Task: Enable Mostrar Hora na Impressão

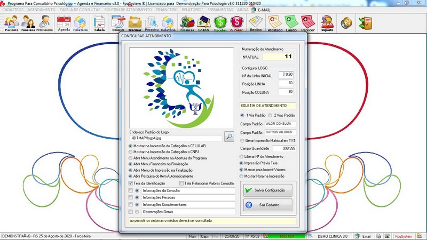Action: pyautogui.click(x=241, y=177)
